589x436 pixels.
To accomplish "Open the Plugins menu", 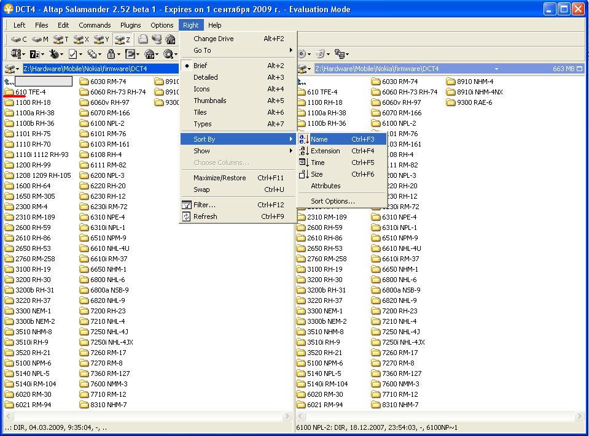I will coord(130,25).
